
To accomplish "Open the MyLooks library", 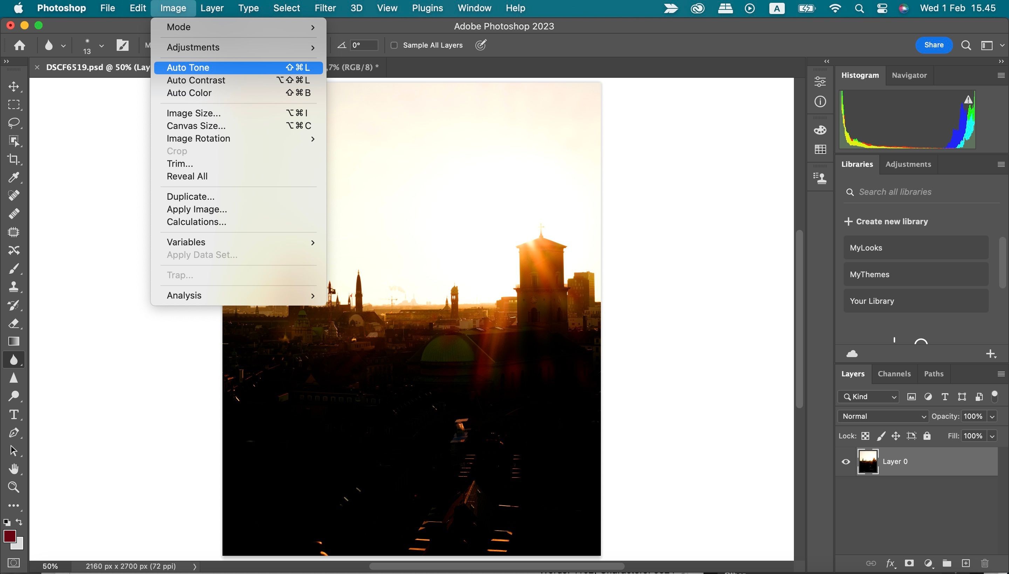I will tap(915, 248).
